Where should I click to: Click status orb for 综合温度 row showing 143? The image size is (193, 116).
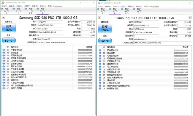(4, 53)
